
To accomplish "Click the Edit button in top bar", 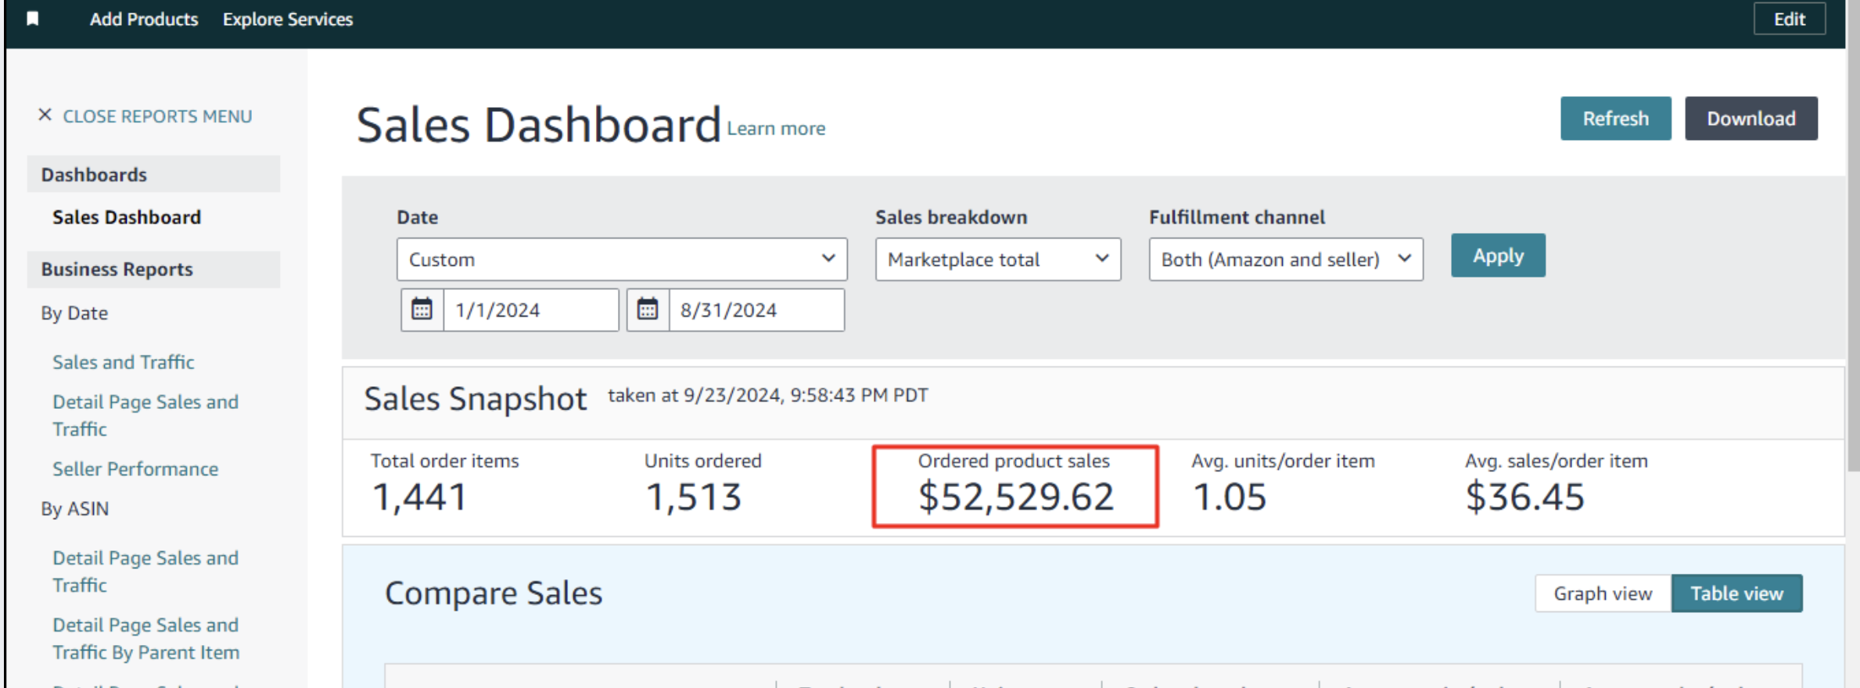I will (1789, 20).
